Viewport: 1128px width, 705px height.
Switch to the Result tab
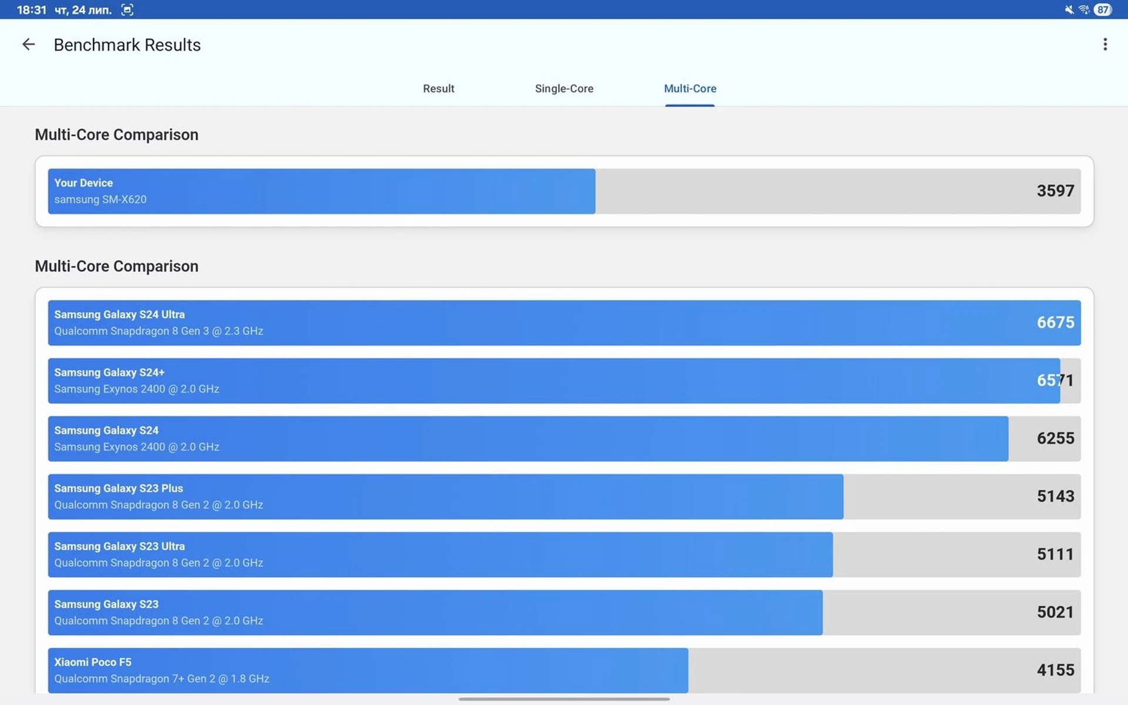(438, 89)
